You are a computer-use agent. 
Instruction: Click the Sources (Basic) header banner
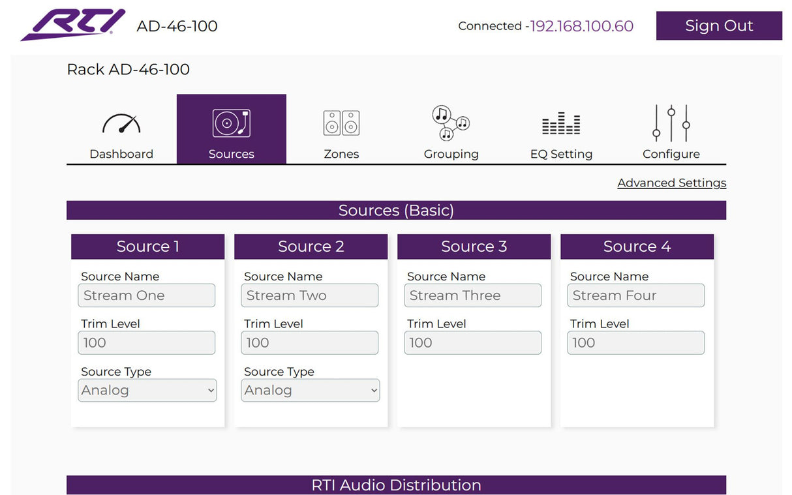click(x=396, y=210)
